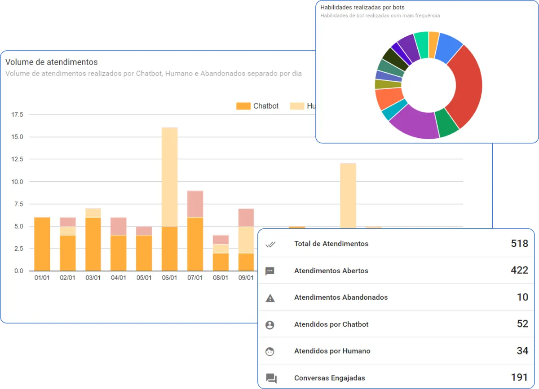This screenshot has height=389, width=539.
Task: Click the conversation icon for Conversas Engajadas
Action: (271, 378)
